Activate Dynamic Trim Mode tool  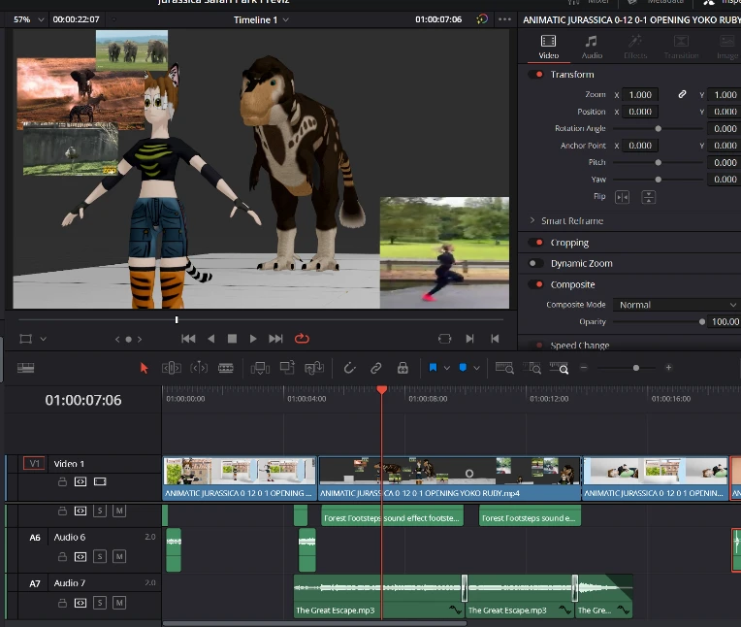pyautogui.click(x=199, y=368)
